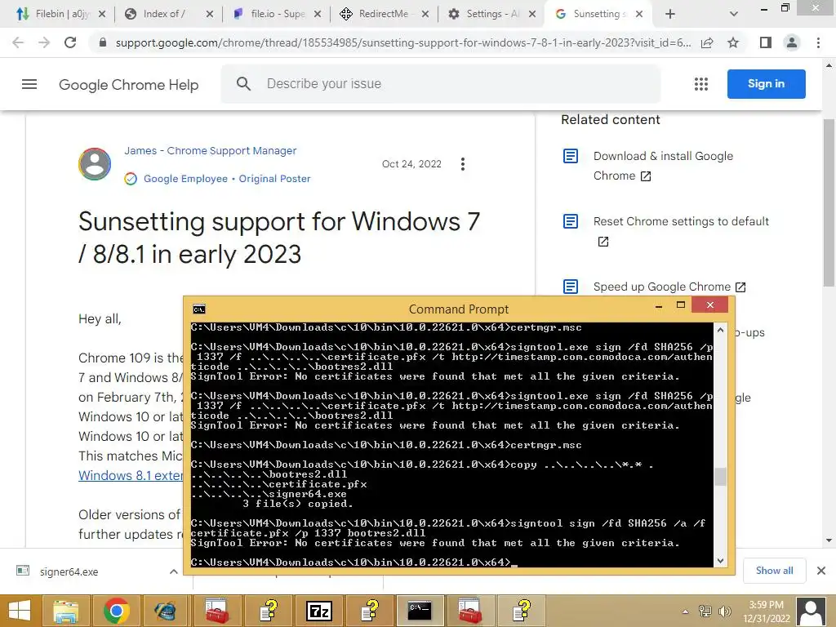Click the share page icon in address bar

pos(707,42)
